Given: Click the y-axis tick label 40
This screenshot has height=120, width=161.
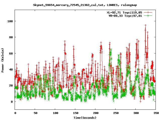Looking at the screenshot, I should (11, 69).
